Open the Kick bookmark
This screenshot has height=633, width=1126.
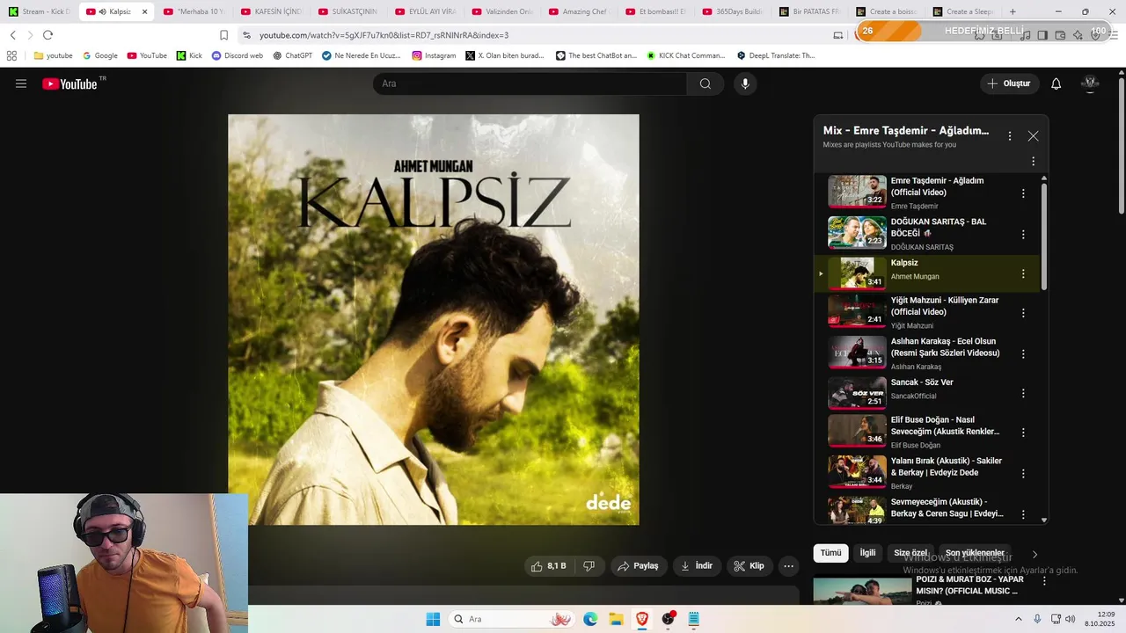click(189, 55)
